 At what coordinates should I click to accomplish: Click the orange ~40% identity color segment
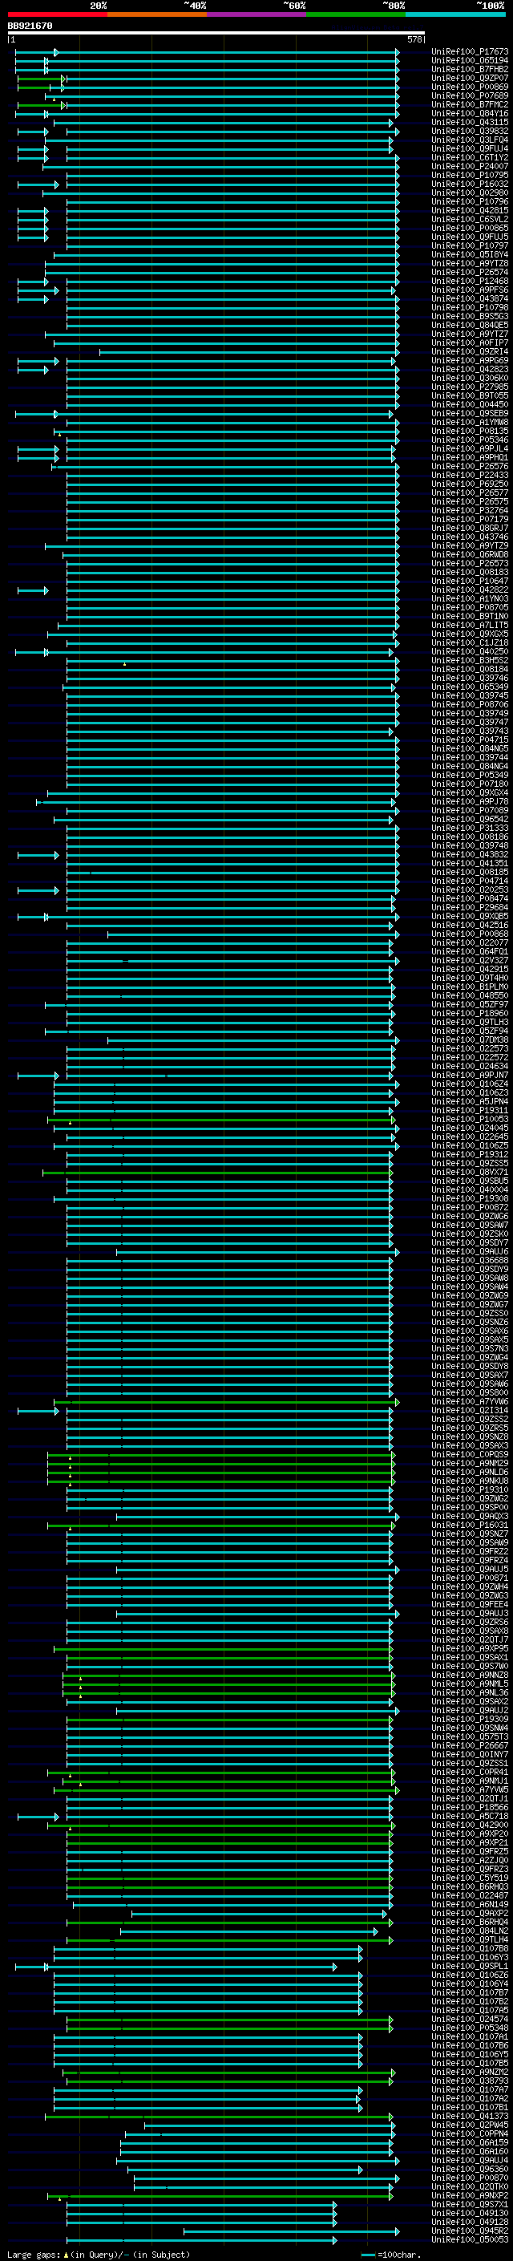[x=156, y=14]
